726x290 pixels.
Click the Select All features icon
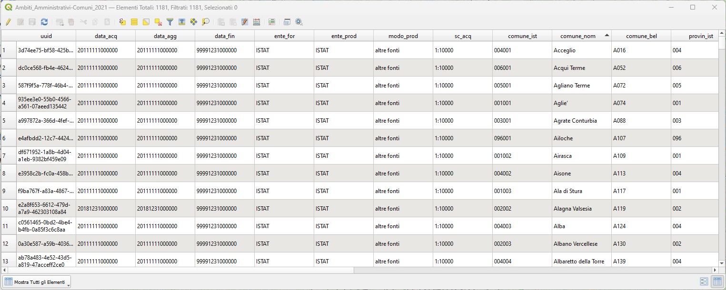(134, 22)
